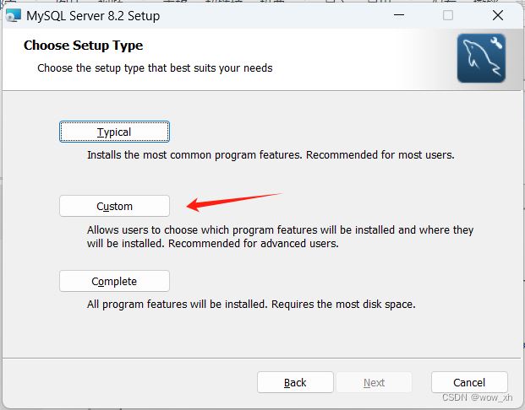This screenshot has height=410, width=525.
Task: Pick the Complete setup type
Action: 114,281
